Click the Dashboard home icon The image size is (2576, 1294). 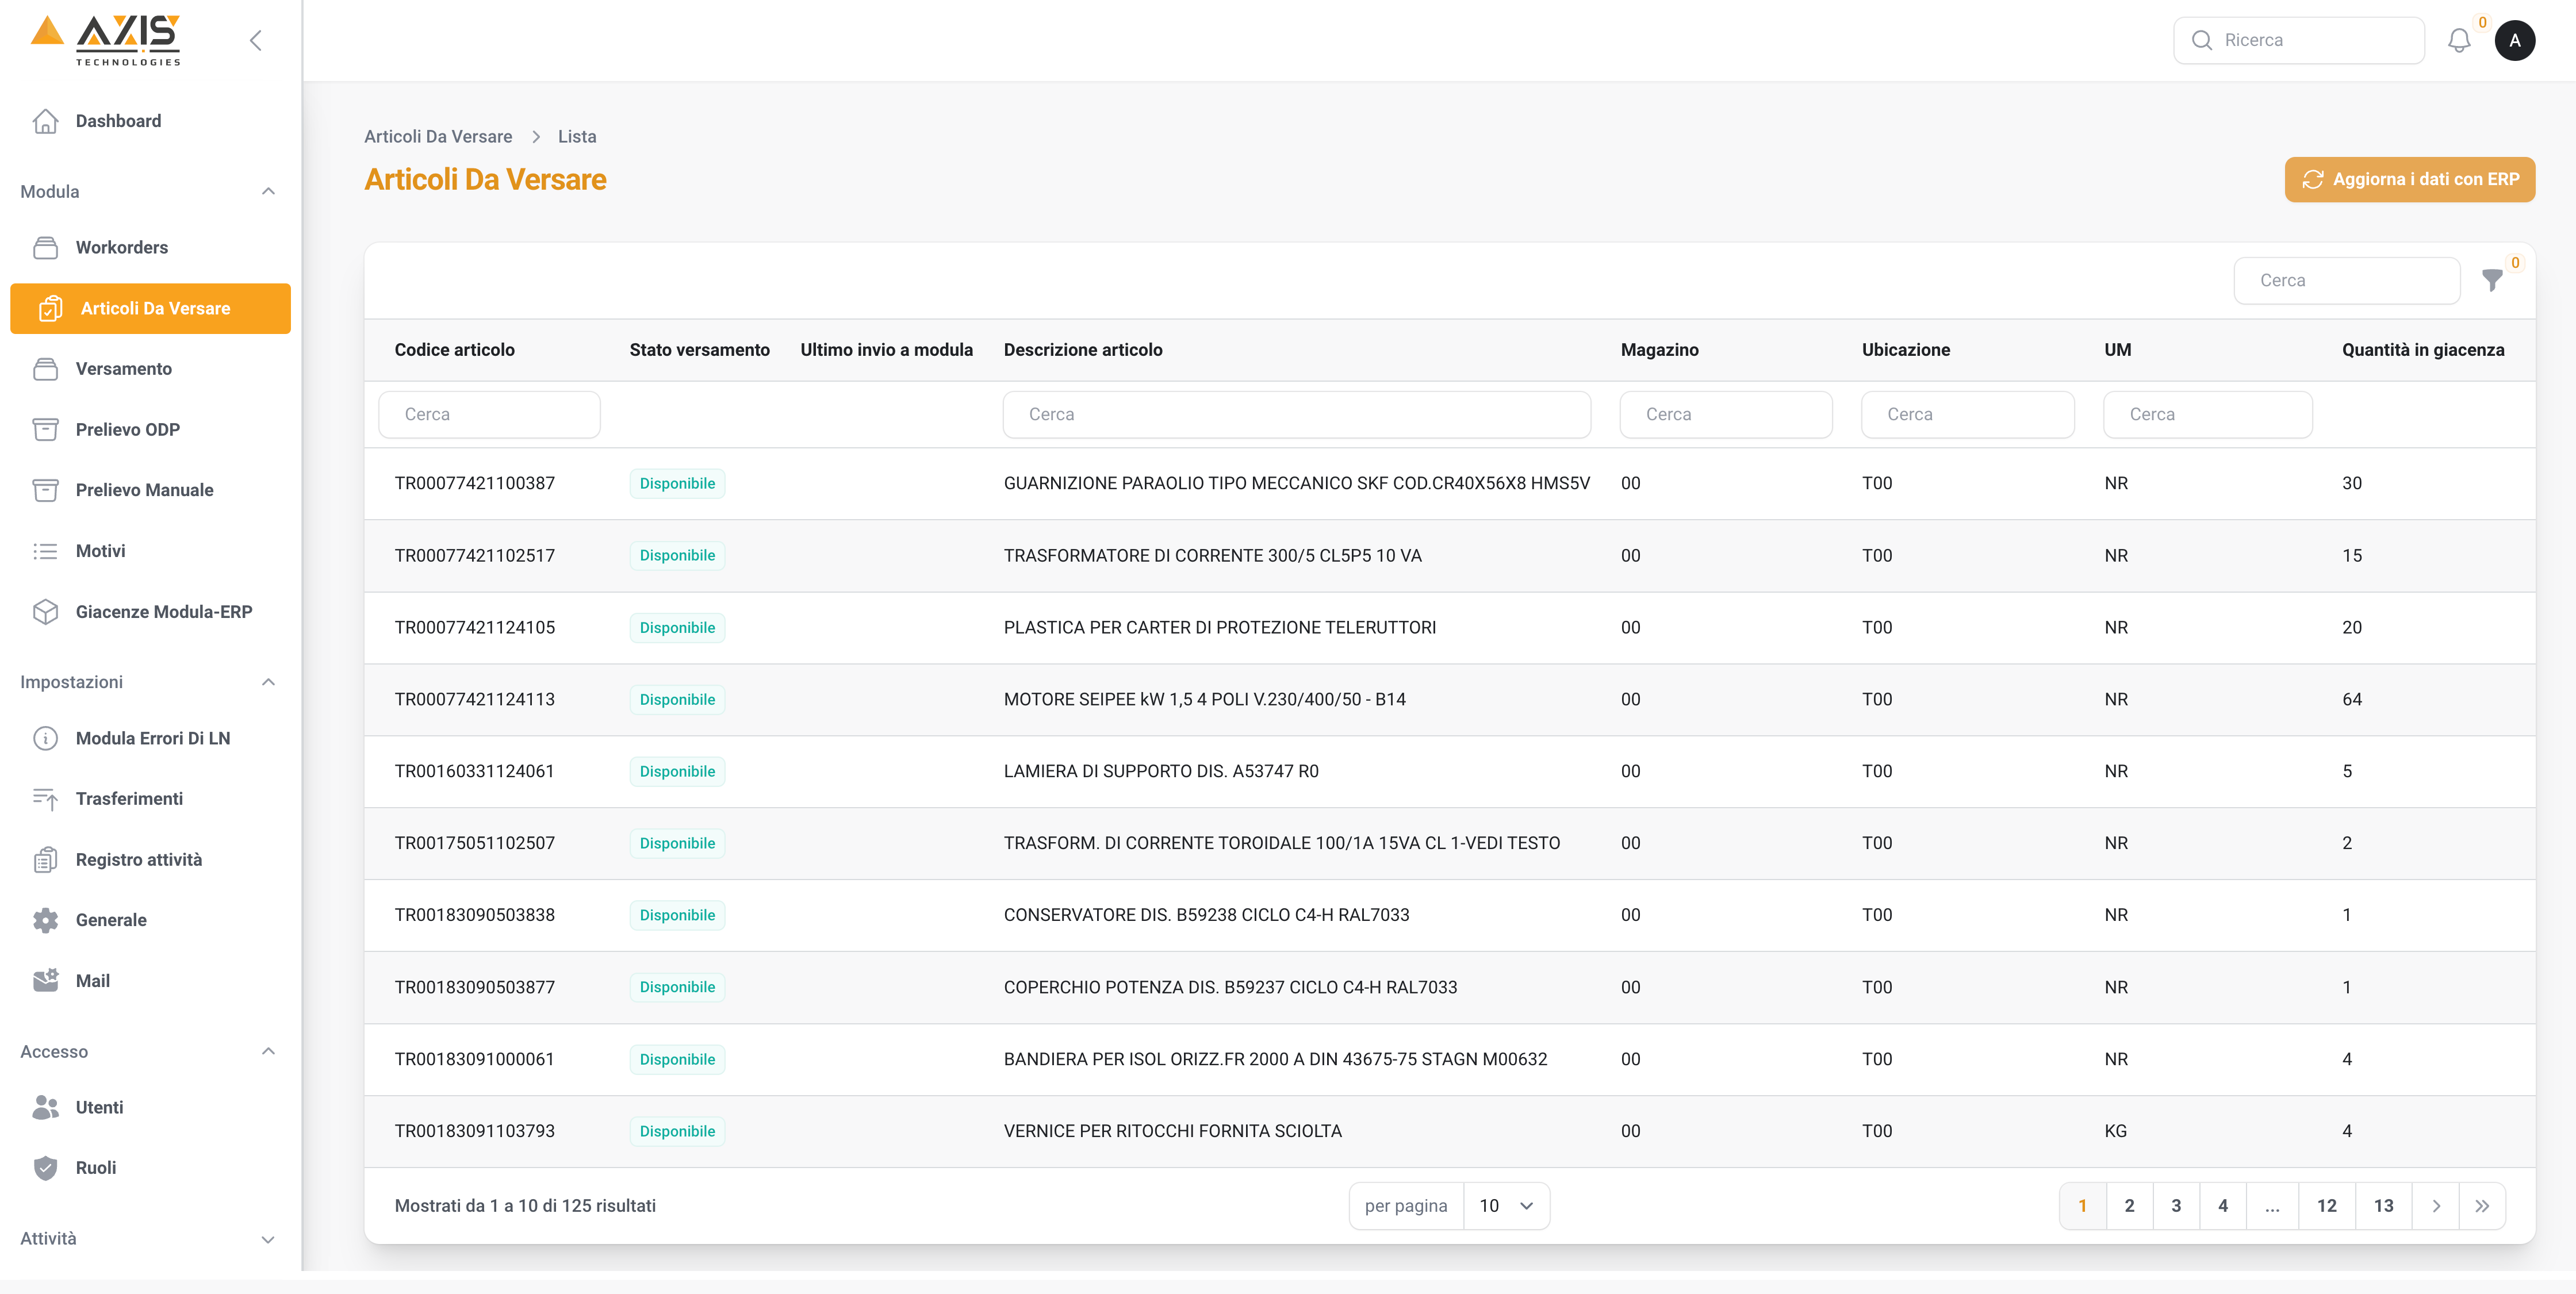point(45,121)
